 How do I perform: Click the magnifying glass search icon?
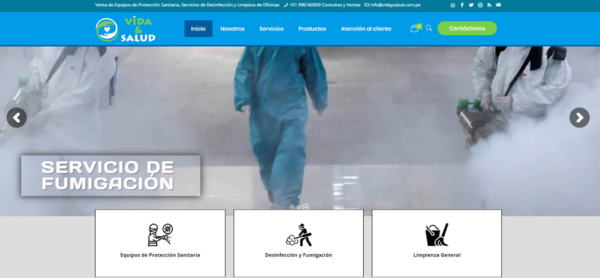429,28
